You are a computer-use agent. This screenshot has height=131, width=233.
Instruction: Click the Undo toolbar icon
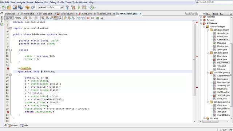click(x=27, y=7)
